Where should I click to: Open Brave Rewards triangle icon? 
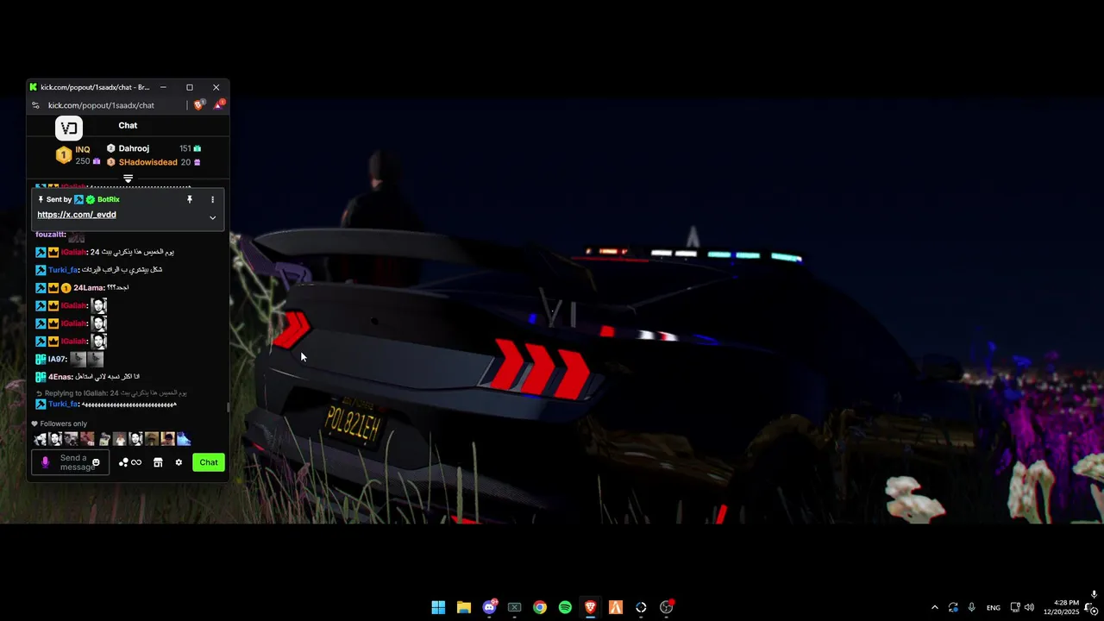pyautogui.click(x=219, y=104)
